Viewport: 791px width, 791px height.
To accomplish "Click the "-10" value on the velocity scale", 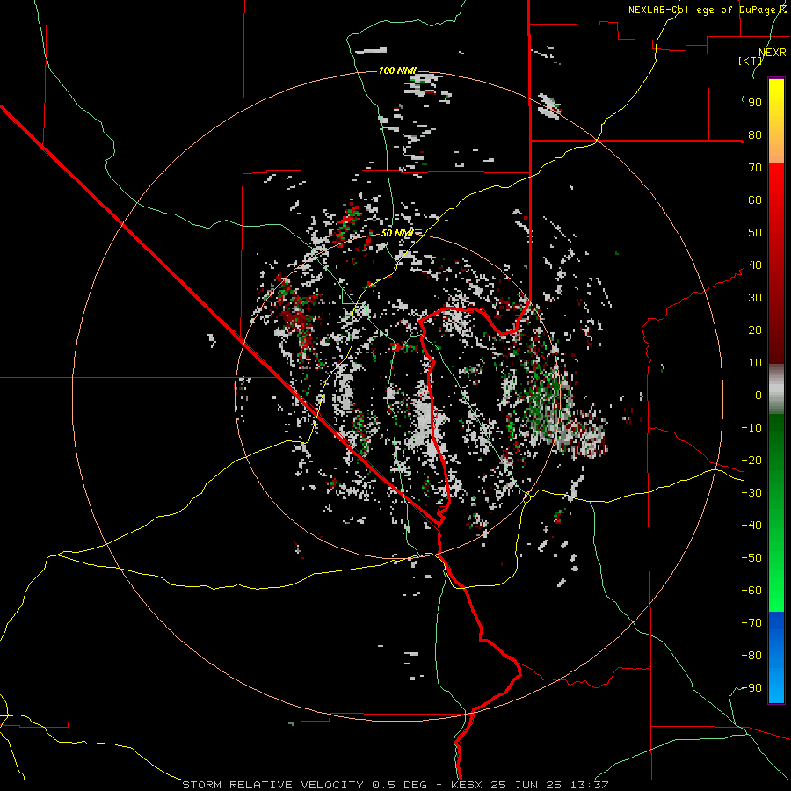I will click(x=751, y=428).
